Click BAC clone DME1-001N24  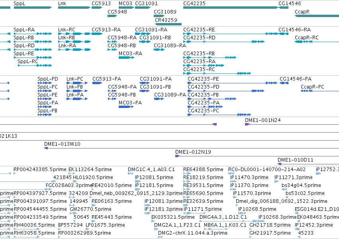click(292, 124)
